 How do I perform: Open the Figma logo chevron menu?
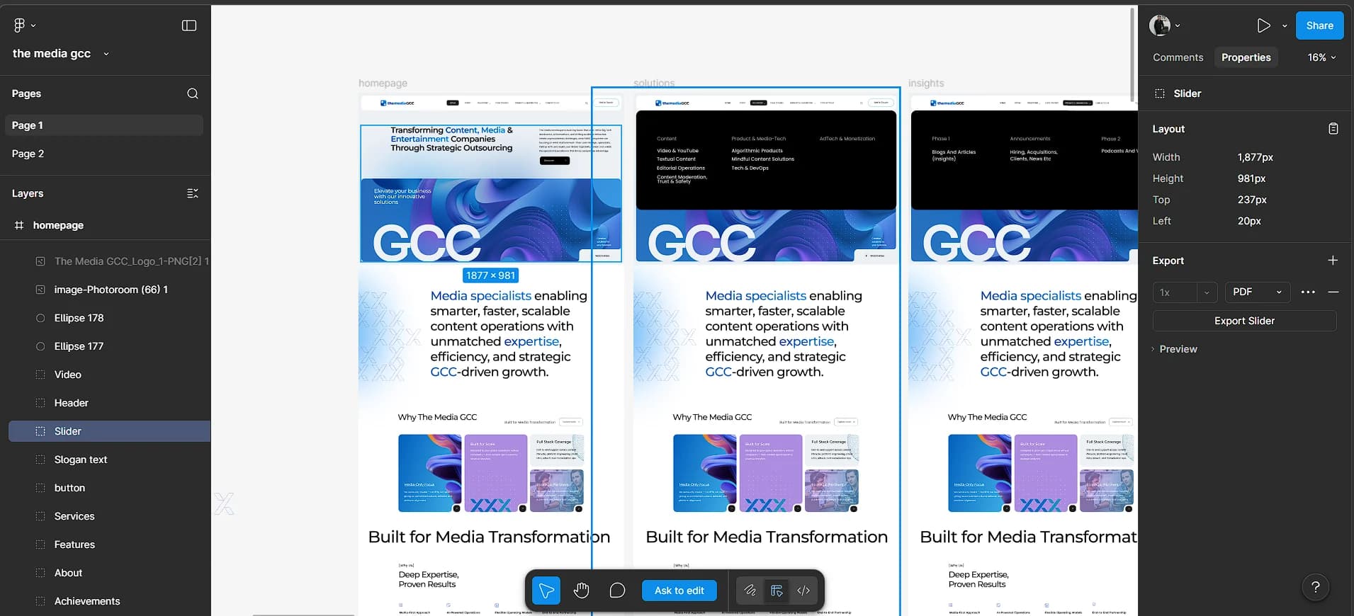(x=33, y=25)
